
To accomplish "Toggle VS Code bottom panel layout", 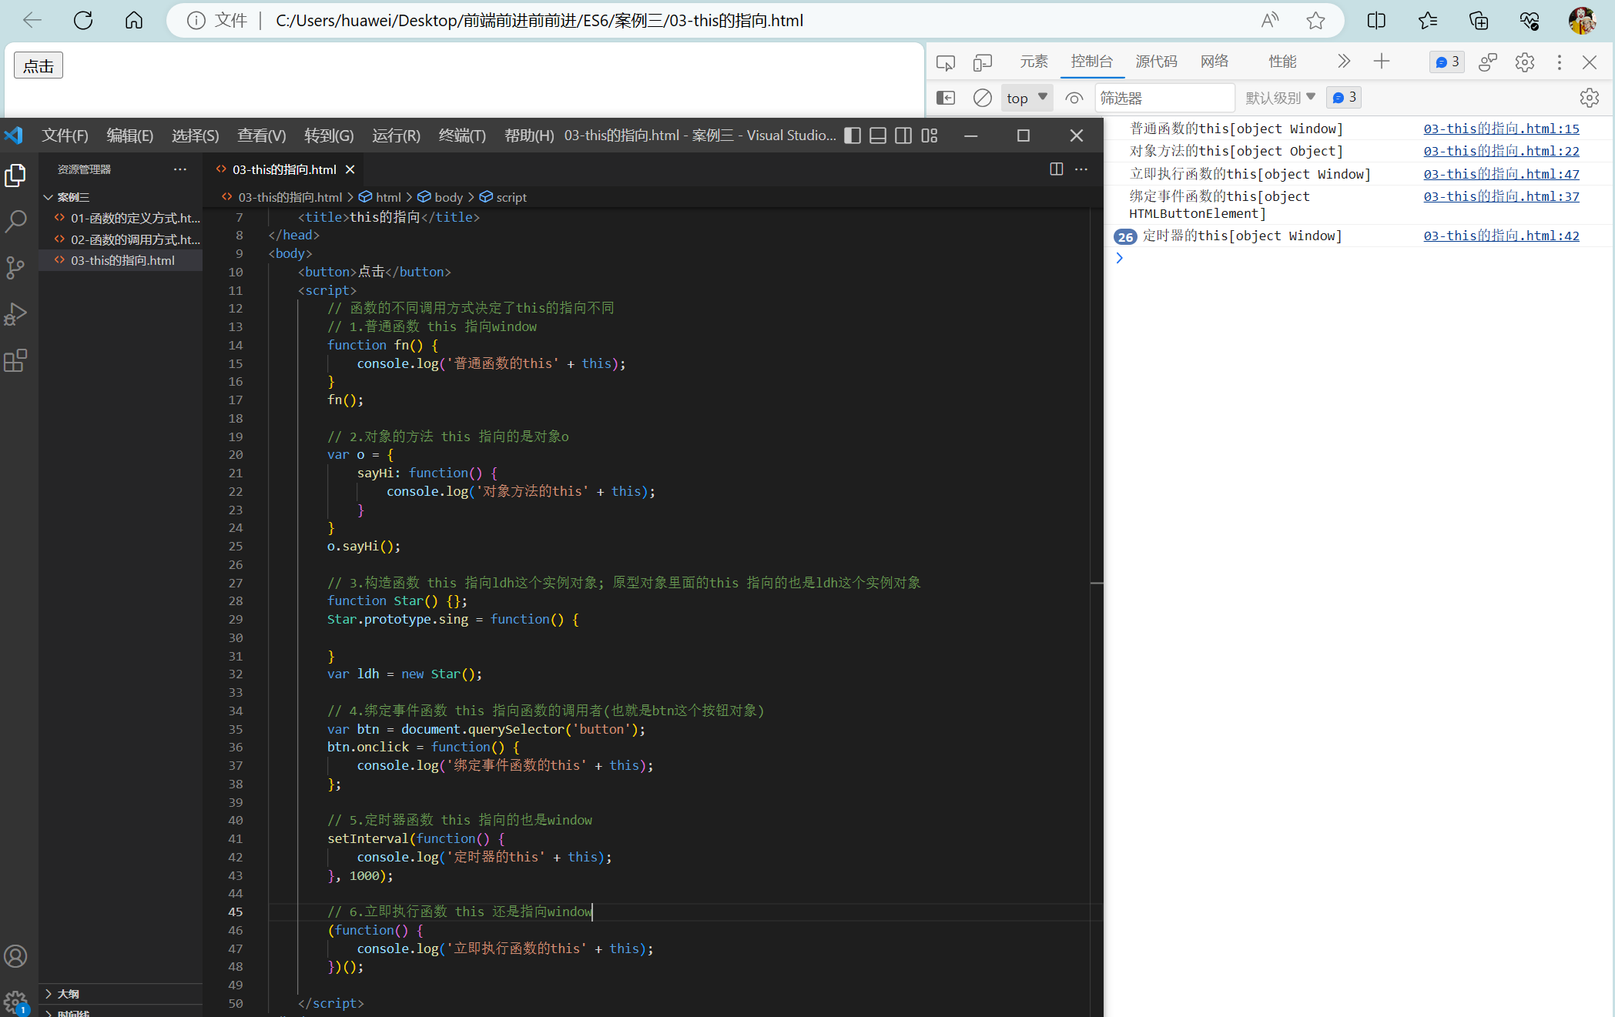I will tap(878, 135).
